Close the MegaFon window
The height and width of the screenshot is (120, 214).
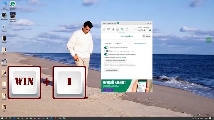[x=151, y=23]
